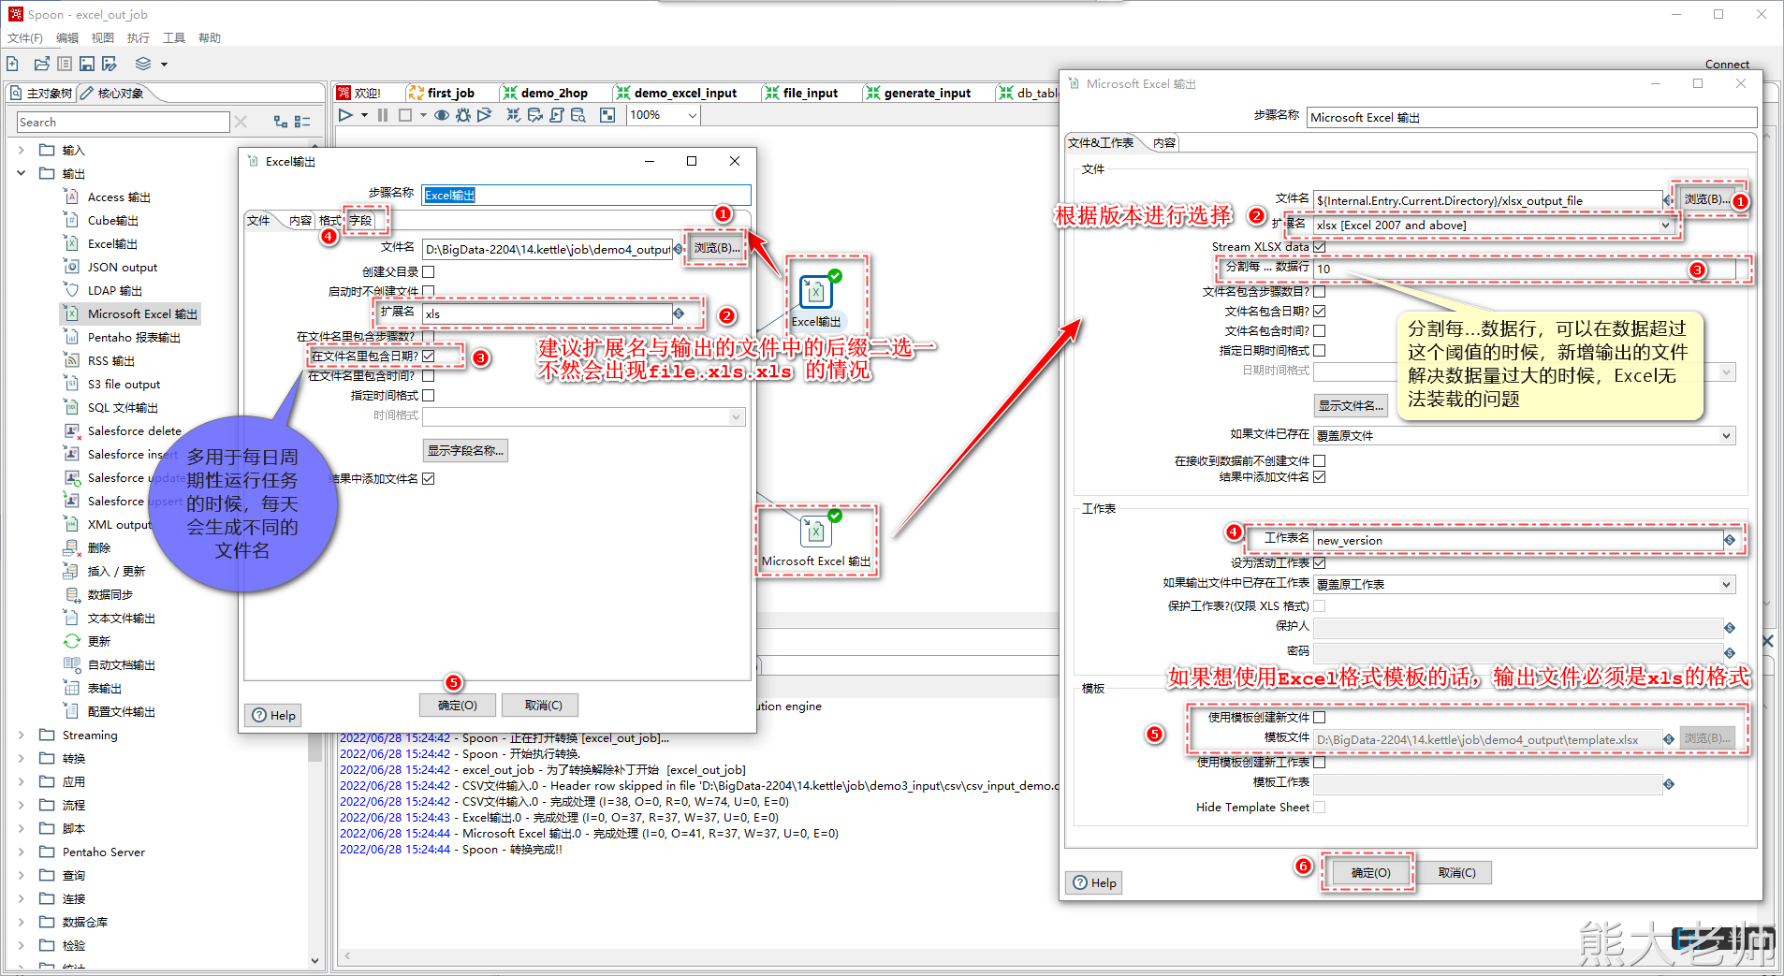The image size is (1784, 976).
Task: Click the variable icon beside 扩展名 xls field
Action: pos(679,313)
